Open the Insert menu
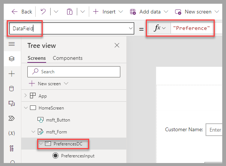 click(109, 12)
